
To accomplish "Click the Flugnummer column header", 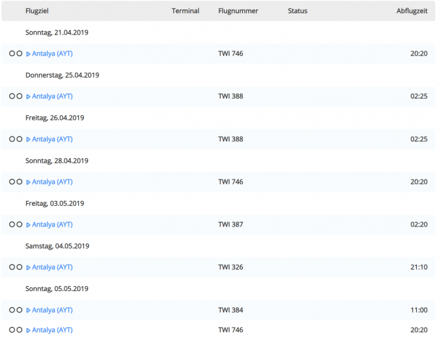I will point(238,11).
